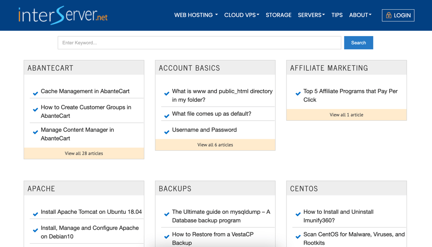
Task: Click checkmark beside Top 5 Affiliate Programs
Action: pos(298,94)
